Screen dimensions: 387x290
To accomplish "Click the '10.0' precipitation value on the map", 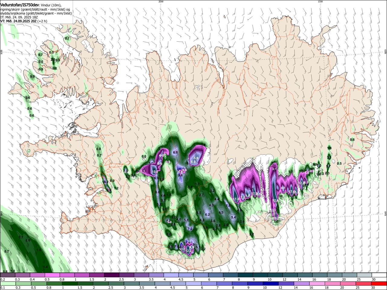I will (155, 172).
